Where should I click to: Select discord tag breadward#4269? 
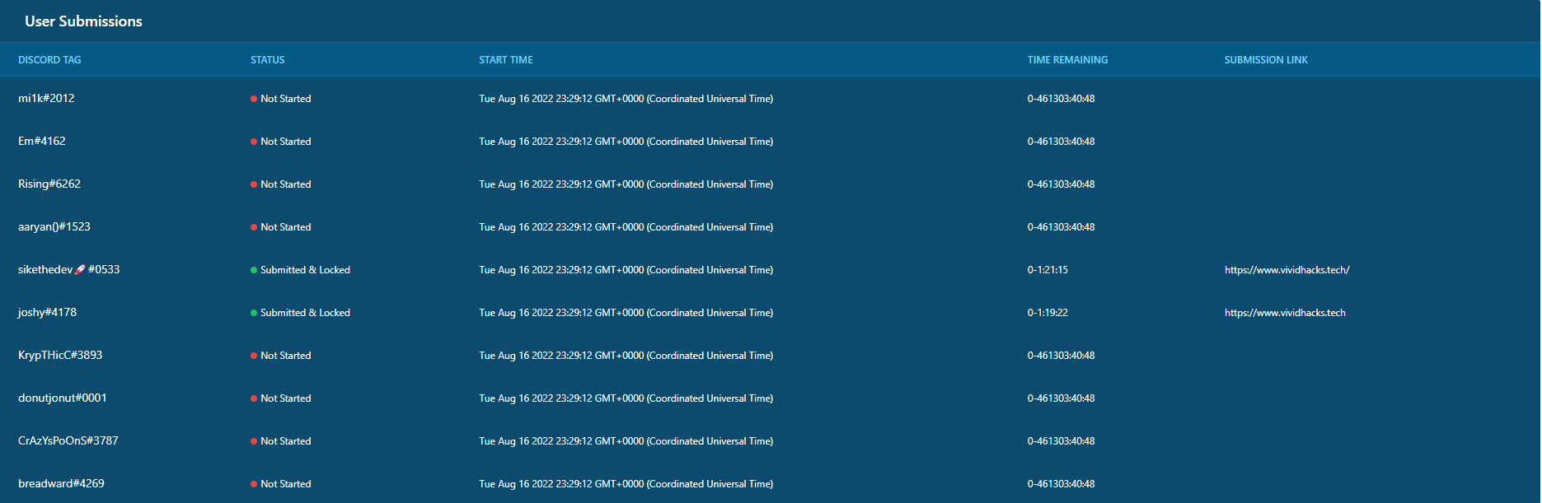click(x=61, y=483)
